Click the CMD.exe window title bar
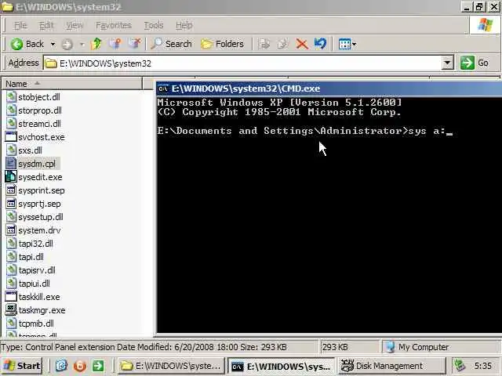Viewport: 502px width, 376px height. (x=329, y=89)
